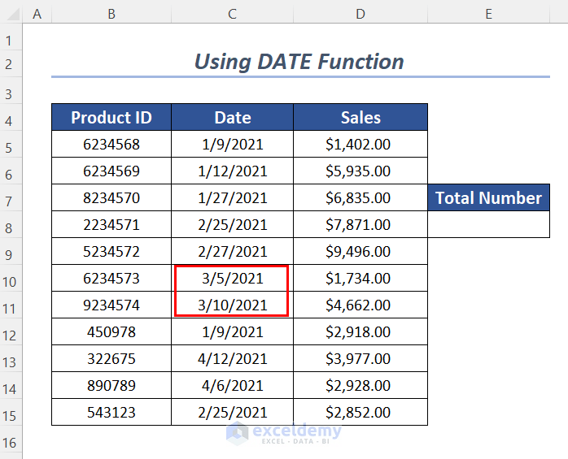Viewport: 568px width, 459px height.
Task: Click the 'Sales' header cell
Action: click(x=360, y=117)
